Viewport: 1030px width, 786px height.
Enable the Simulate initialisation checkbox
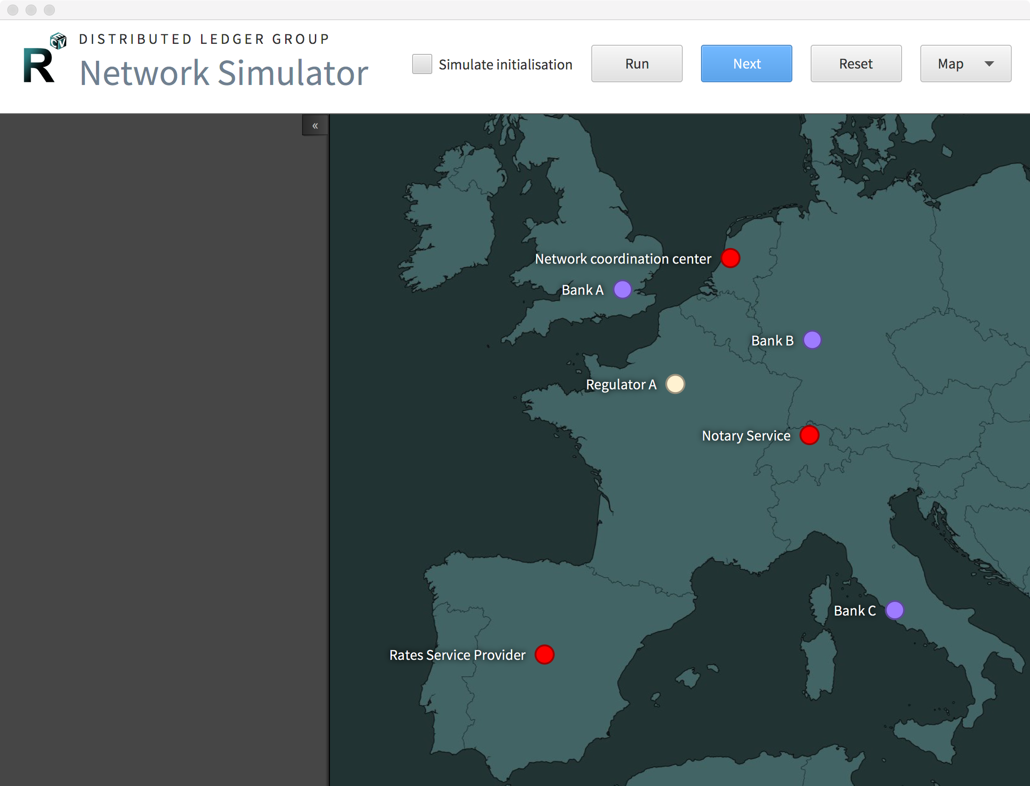click(x=422, y=64)
